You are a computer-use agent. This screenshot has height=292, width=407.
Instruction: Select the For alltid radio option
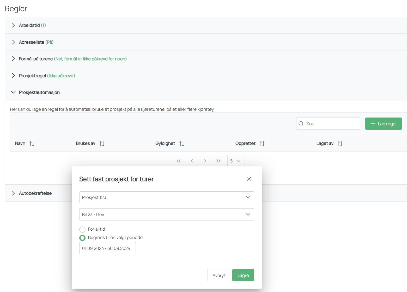click(x=82, y=229)
